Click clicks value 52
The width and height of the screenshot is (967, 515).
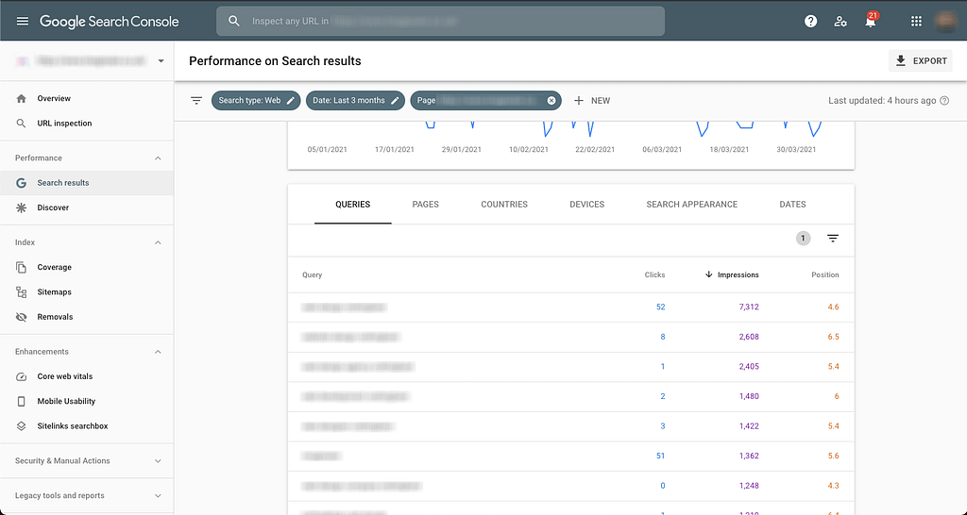click(x=660, y=307)
